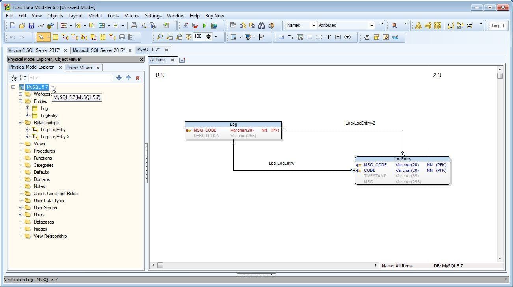This screenshot has height=287, width=513.
Task: Select the Rectangle shape tool
Action: (310, 37)
